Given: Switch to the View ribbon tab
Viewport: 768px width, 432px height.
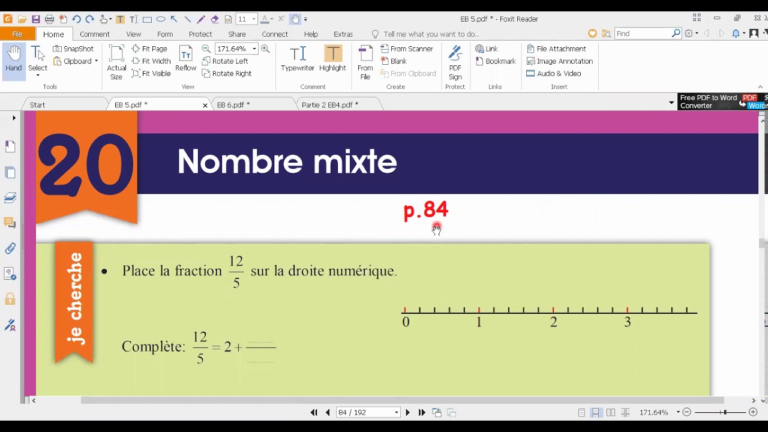Looking at the screenshot, I should [134, 34].
